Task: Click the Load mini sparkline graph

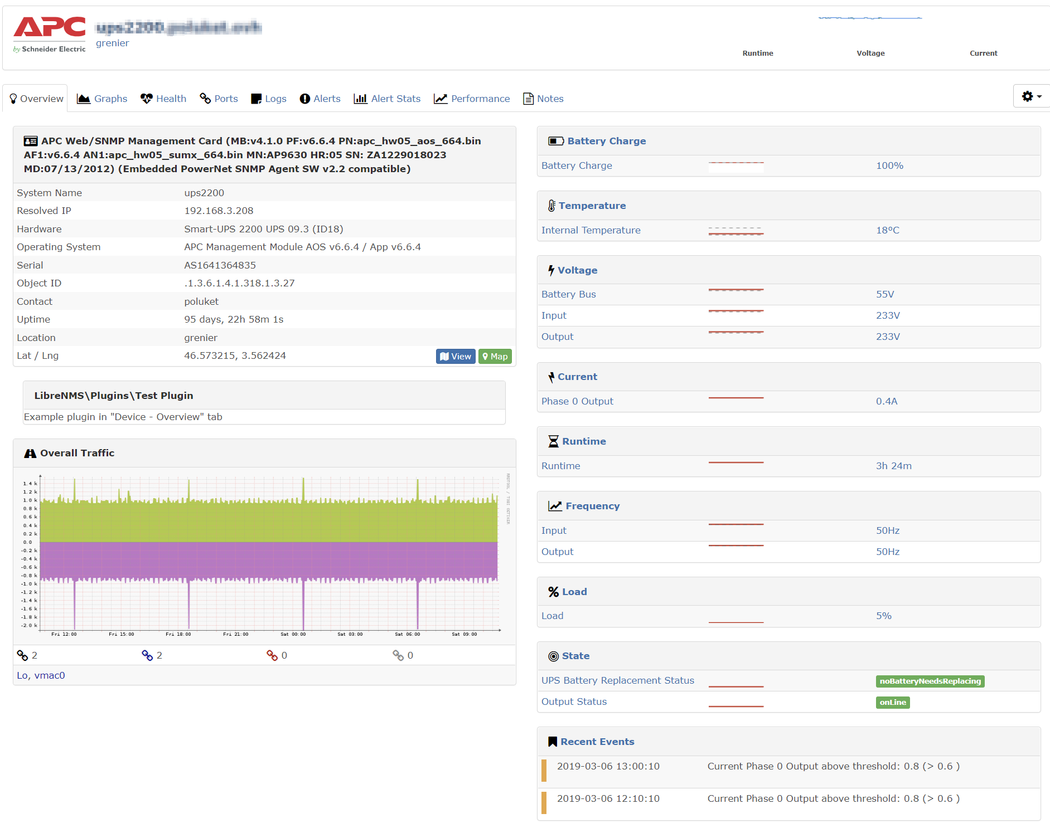Action: [x=736, y=616]
